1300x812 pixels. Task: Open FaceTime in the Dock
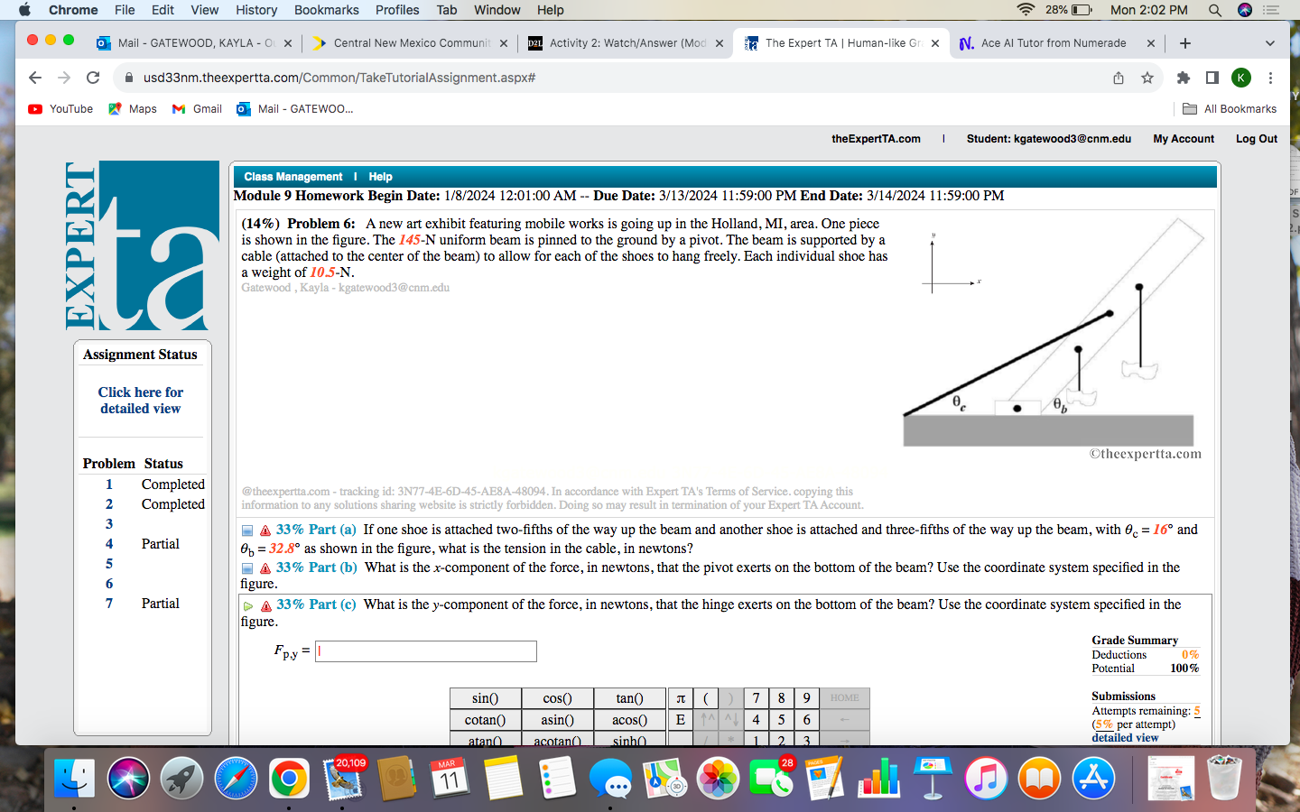771,778
